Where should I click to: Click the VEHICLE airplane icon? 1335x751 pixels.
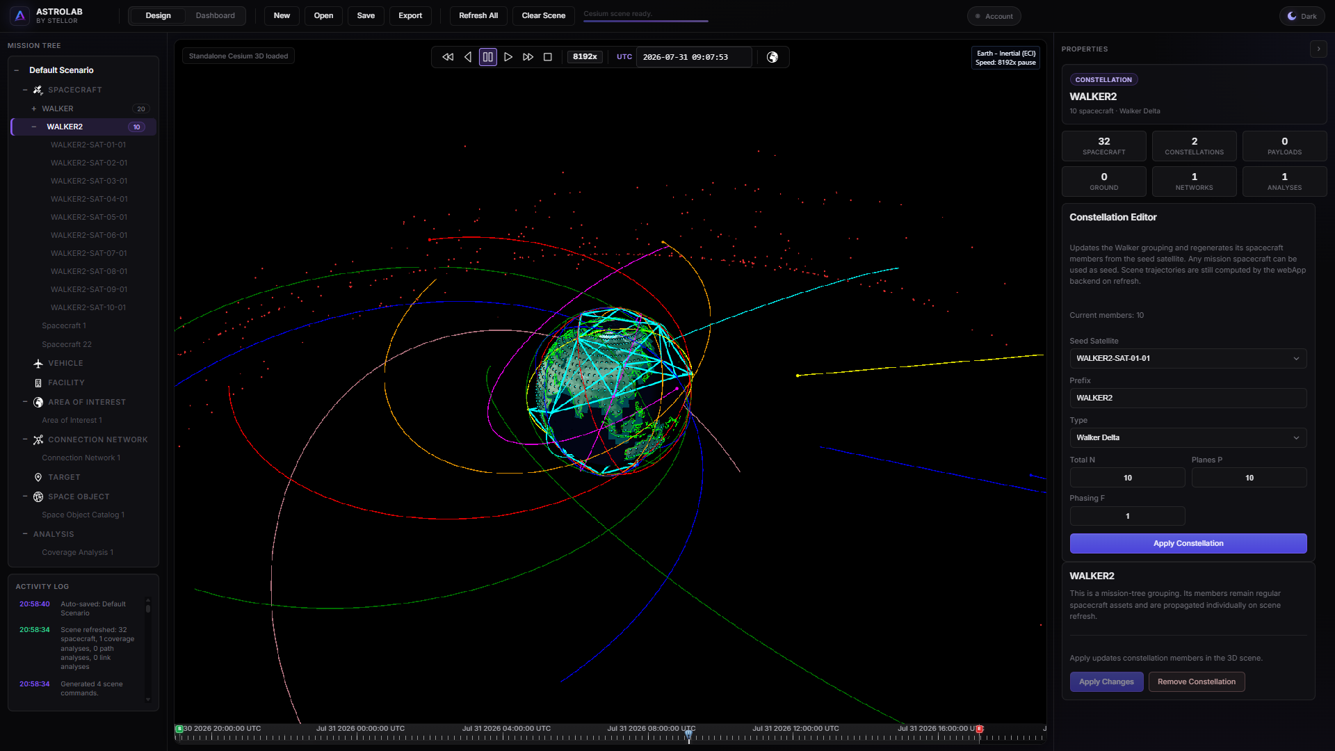(38, 364)
